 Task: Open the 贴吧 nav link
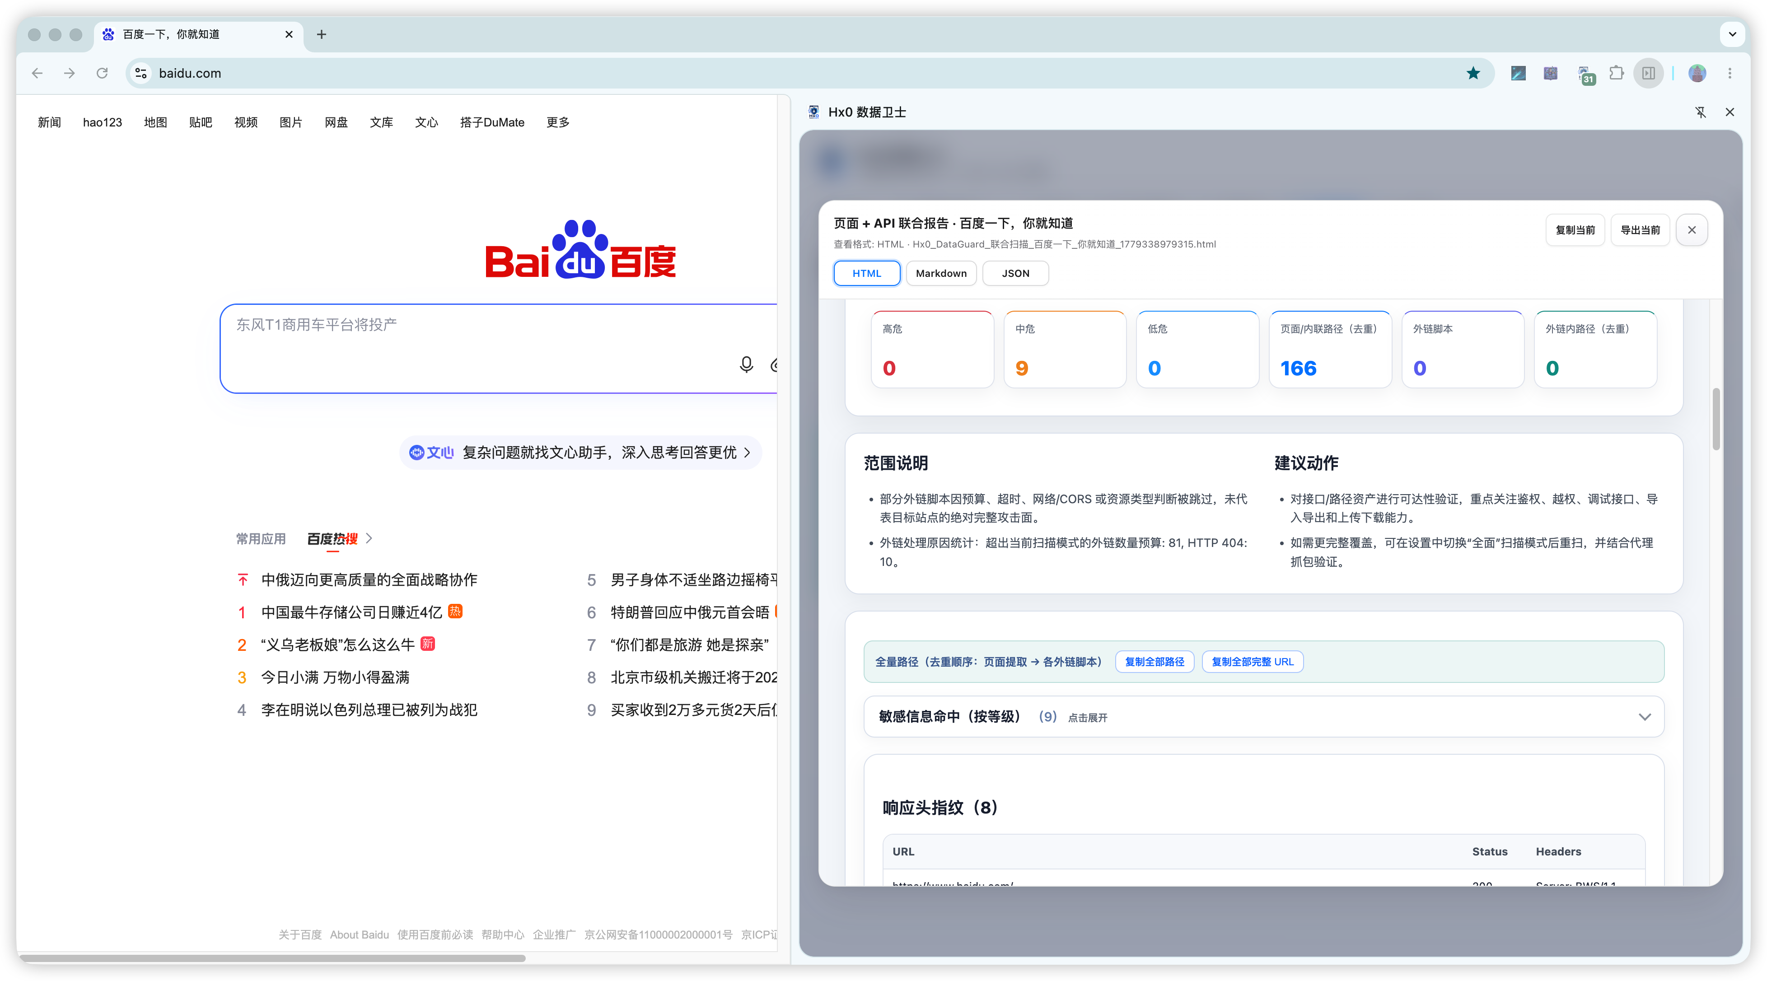200,122
